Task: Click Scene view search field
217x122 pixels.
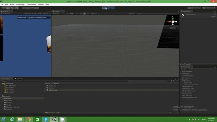Action: (x=157, y=14)
